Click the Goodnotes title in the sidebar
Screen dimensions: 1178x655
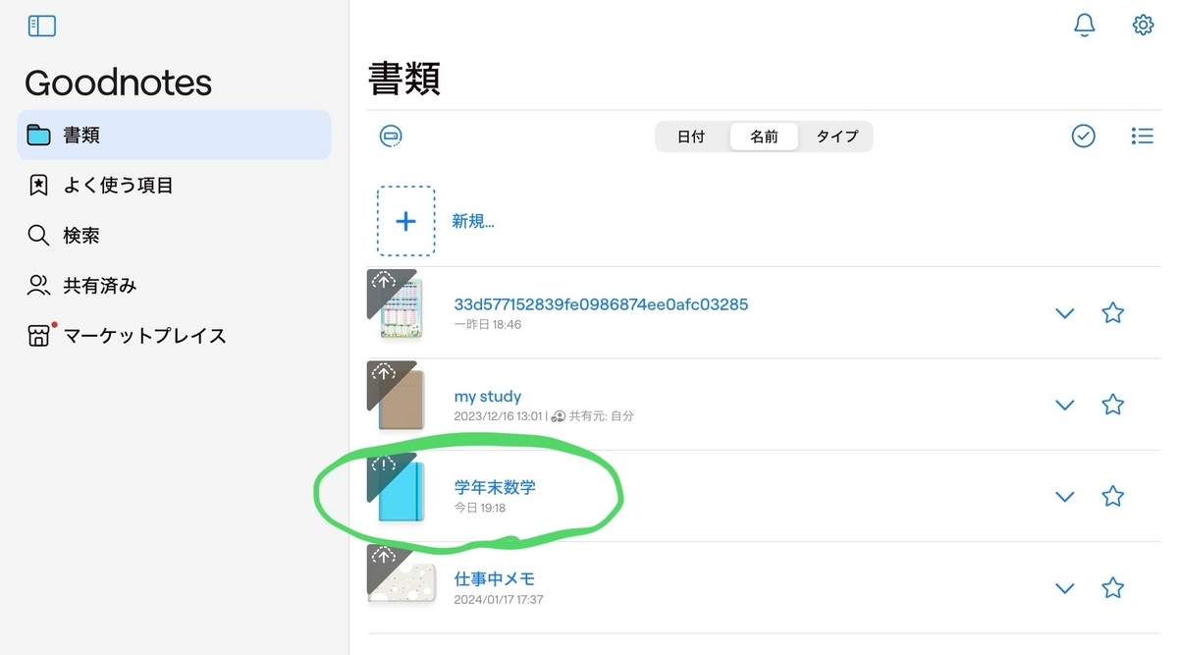pyautogui.click(x=118, y=83)
